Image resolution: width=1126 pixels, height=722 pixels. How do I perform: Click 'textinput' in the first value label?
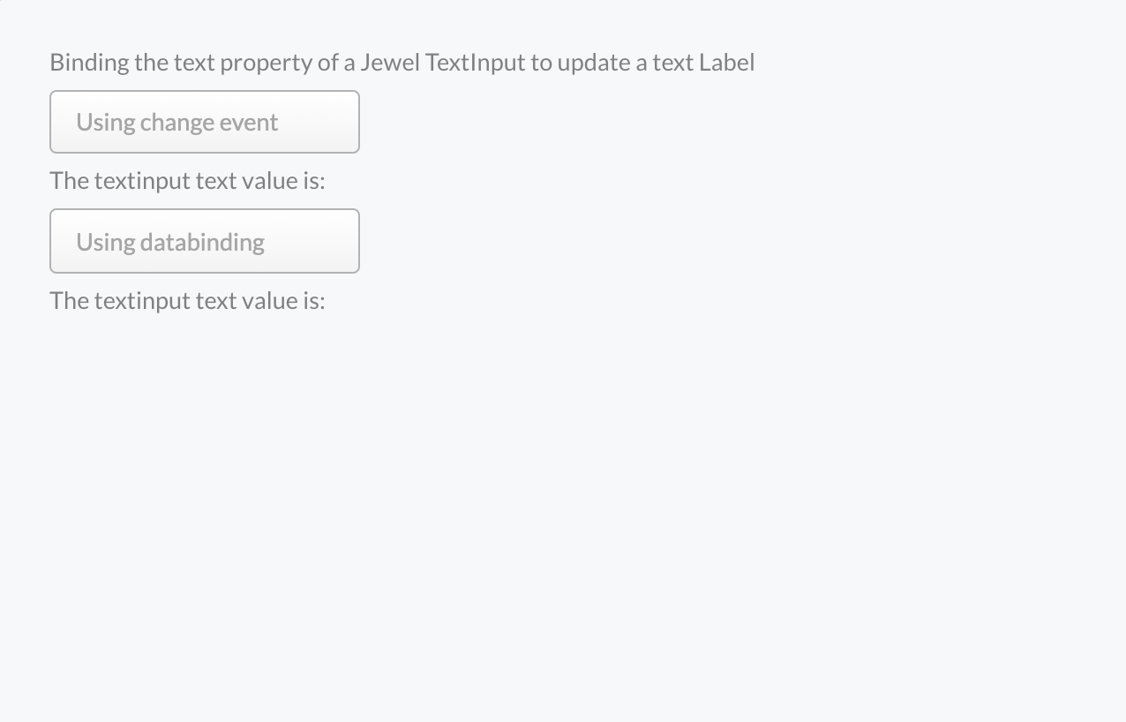click(141, 181)
